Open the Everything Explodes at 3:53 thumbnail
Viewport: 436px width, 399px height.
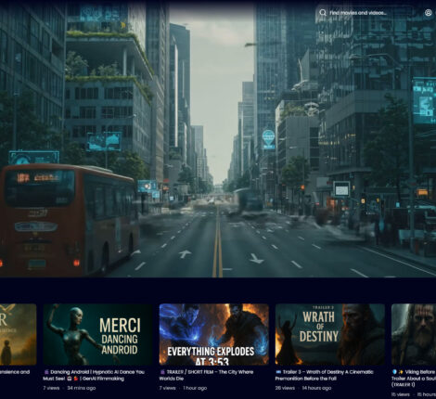click(214, 334)
